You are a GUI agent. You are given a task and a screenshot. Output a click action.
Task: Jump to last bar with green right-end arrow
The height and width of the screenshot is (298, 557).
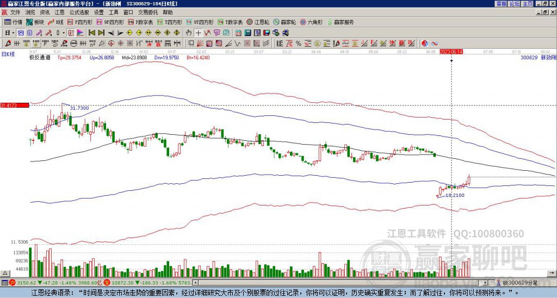(x=101, y=33)
